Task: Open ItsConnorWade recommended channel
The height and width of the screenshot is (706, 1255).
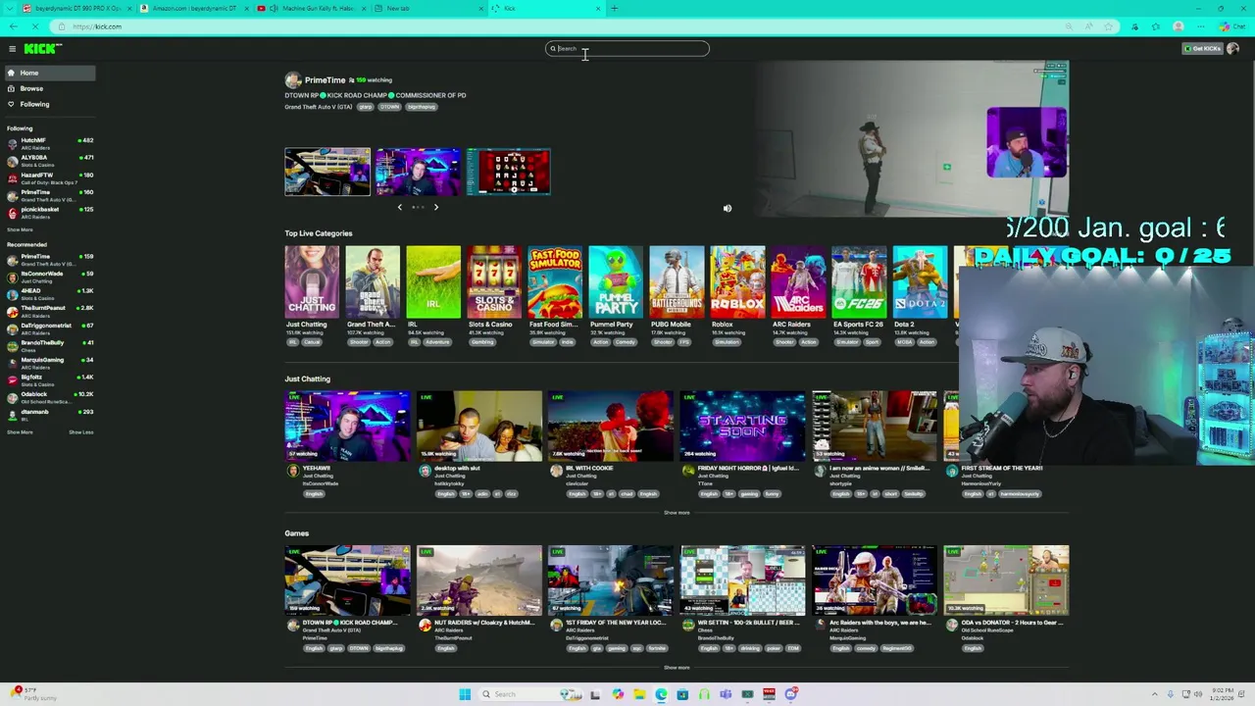Action: click(49, 277)
